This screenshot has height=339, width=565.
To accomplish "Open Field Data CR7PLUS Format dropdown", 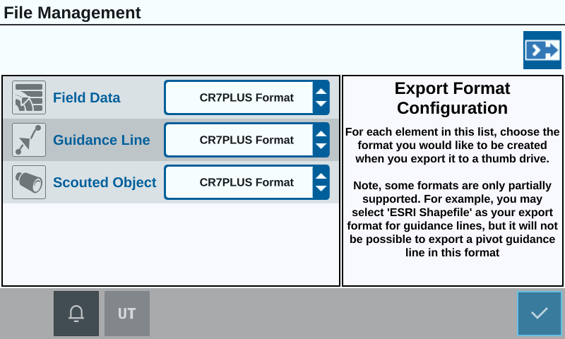I will pos(246,97).
